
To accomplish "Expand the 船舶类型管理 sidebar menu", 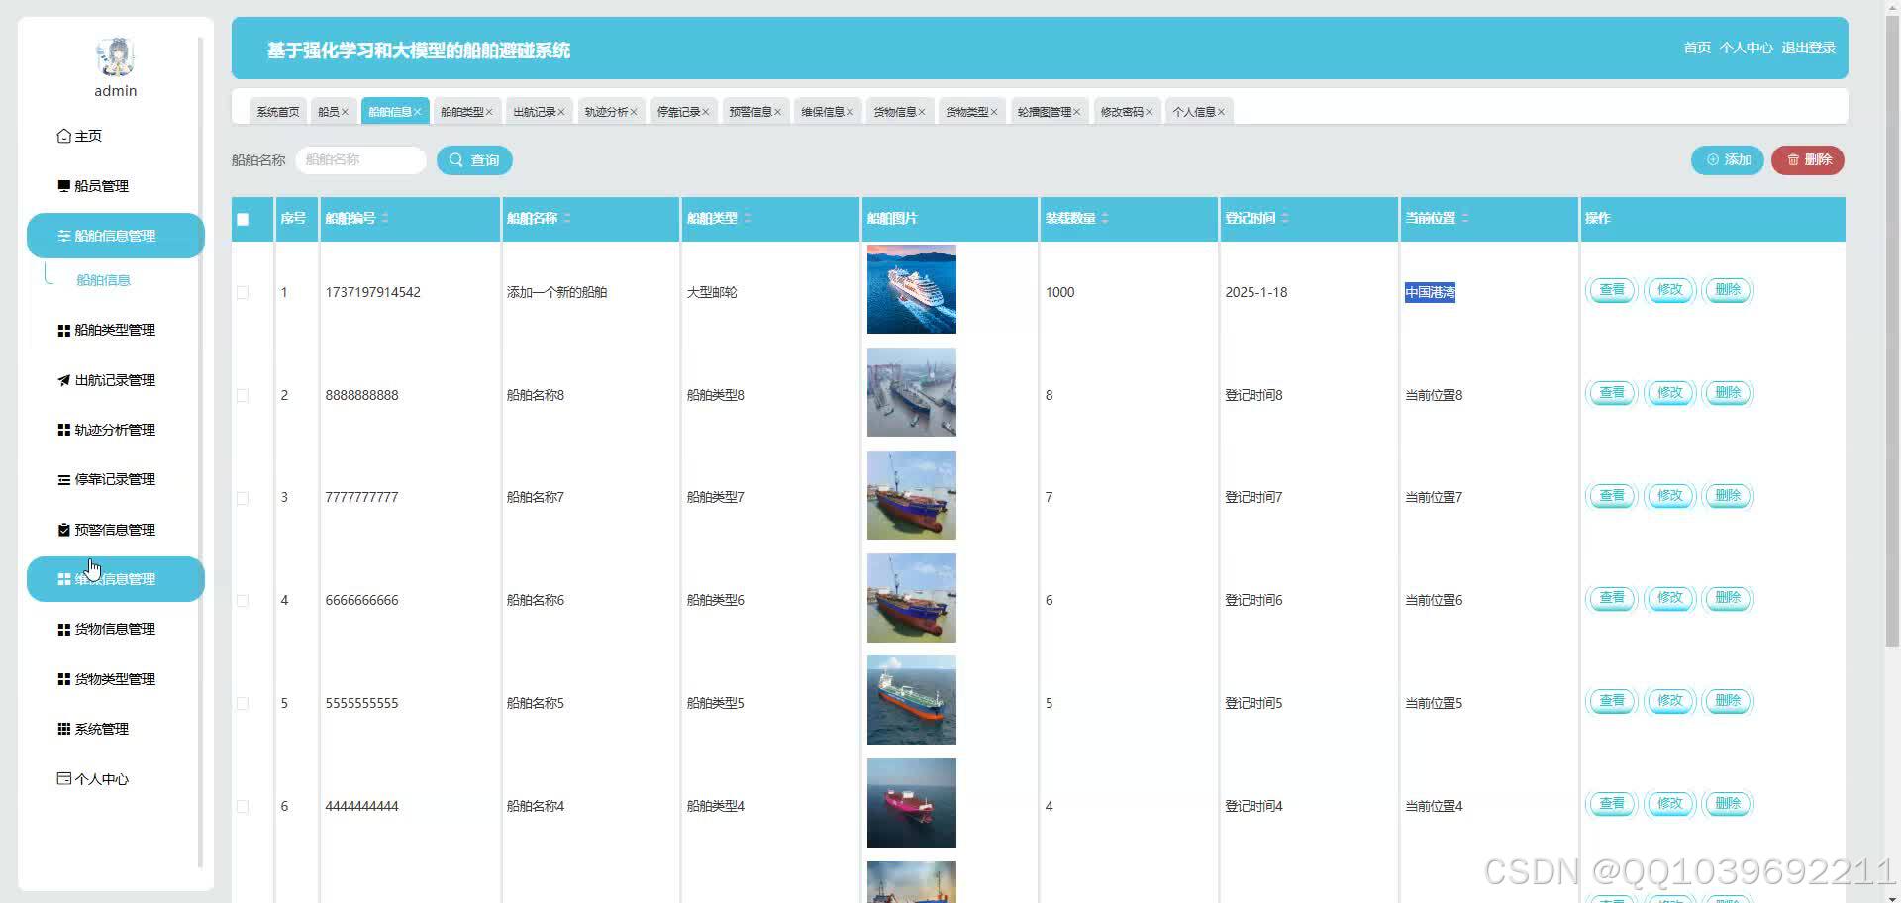I will 116,330.
